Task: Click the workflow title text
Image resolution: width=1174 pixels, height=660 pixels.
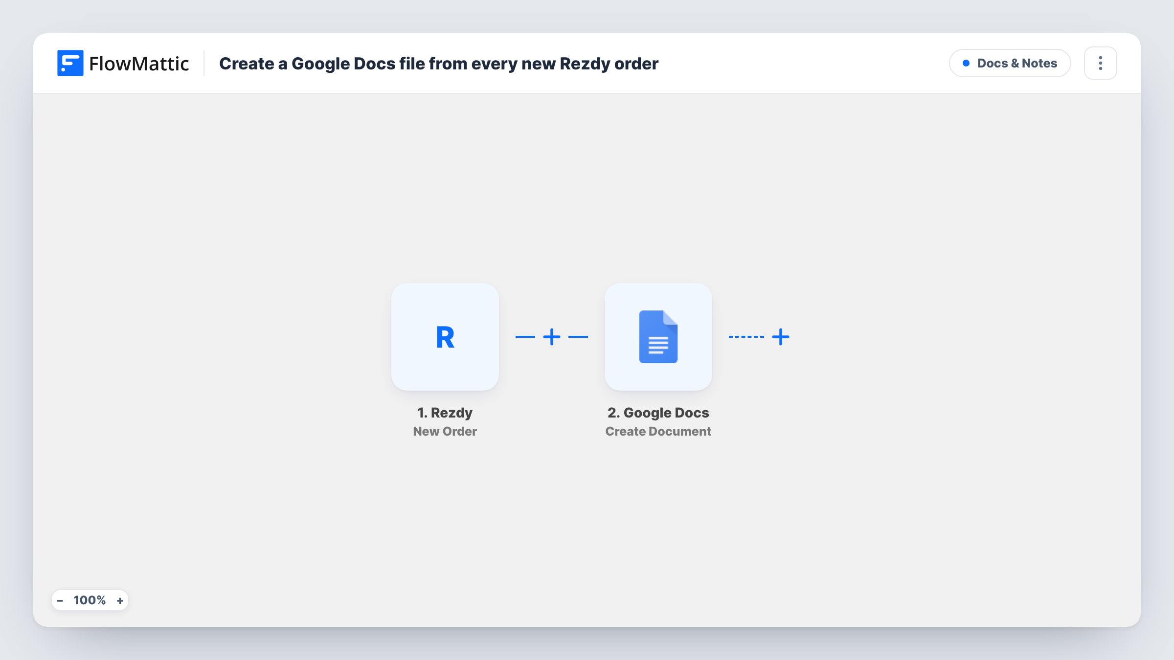Action: [439, 64]
